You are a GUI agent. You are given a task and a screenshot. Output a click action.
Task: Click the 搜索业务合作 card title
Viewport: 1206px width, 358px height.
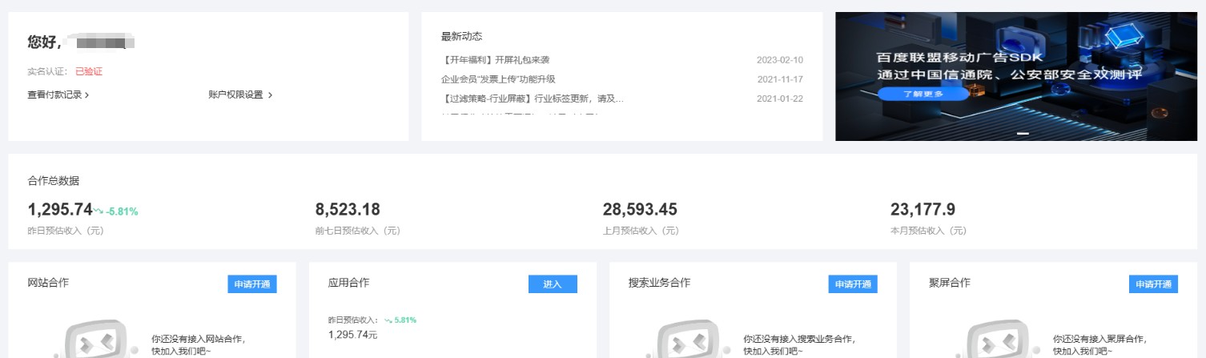[659, 283]
